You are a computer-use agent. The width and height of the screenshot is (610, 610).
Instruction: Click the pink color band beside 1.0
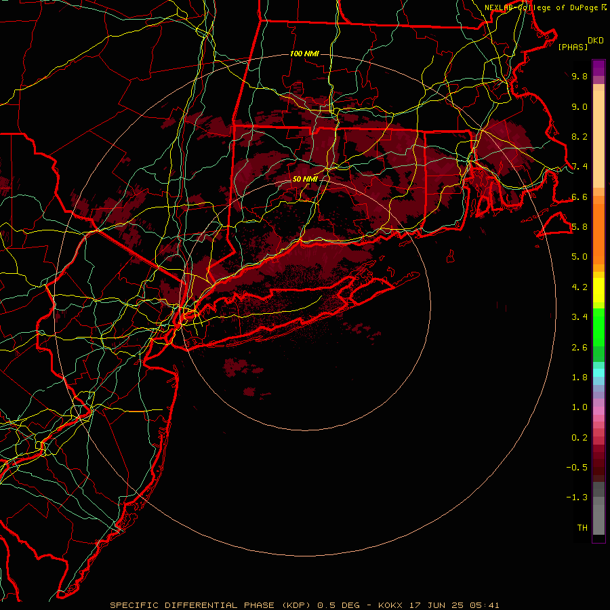pos(598,410)
